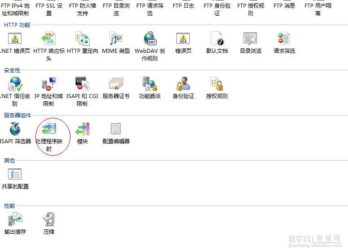Collapse the 性能 group header
Viewport: 348px width, 248px height.
point(9,205)
